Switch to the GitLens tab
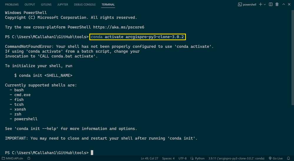 click(46, 4)
